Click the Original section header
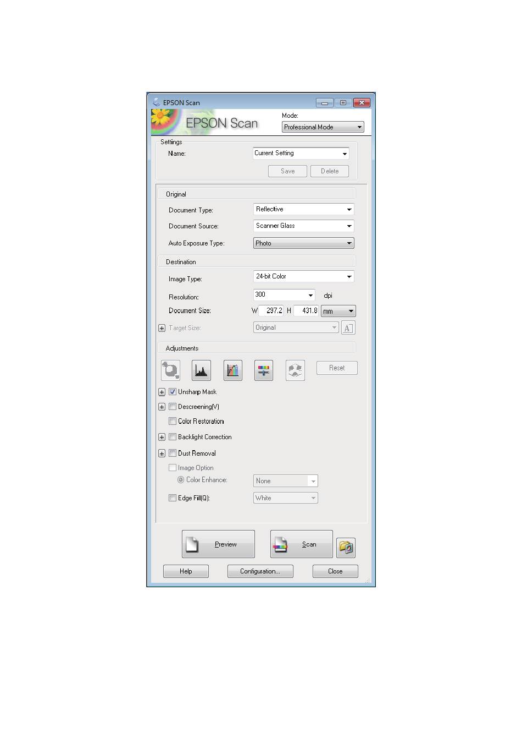 coord(257,194)
